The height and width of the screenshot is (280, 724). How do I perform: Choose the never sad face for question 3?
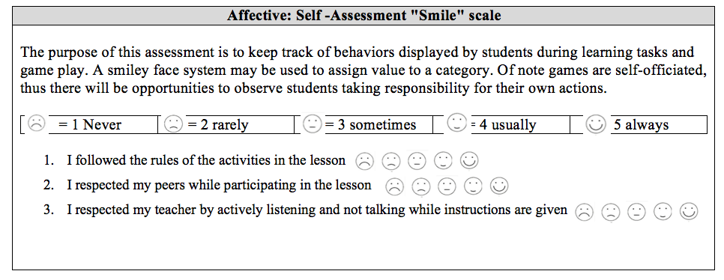[x=584, y=212]
